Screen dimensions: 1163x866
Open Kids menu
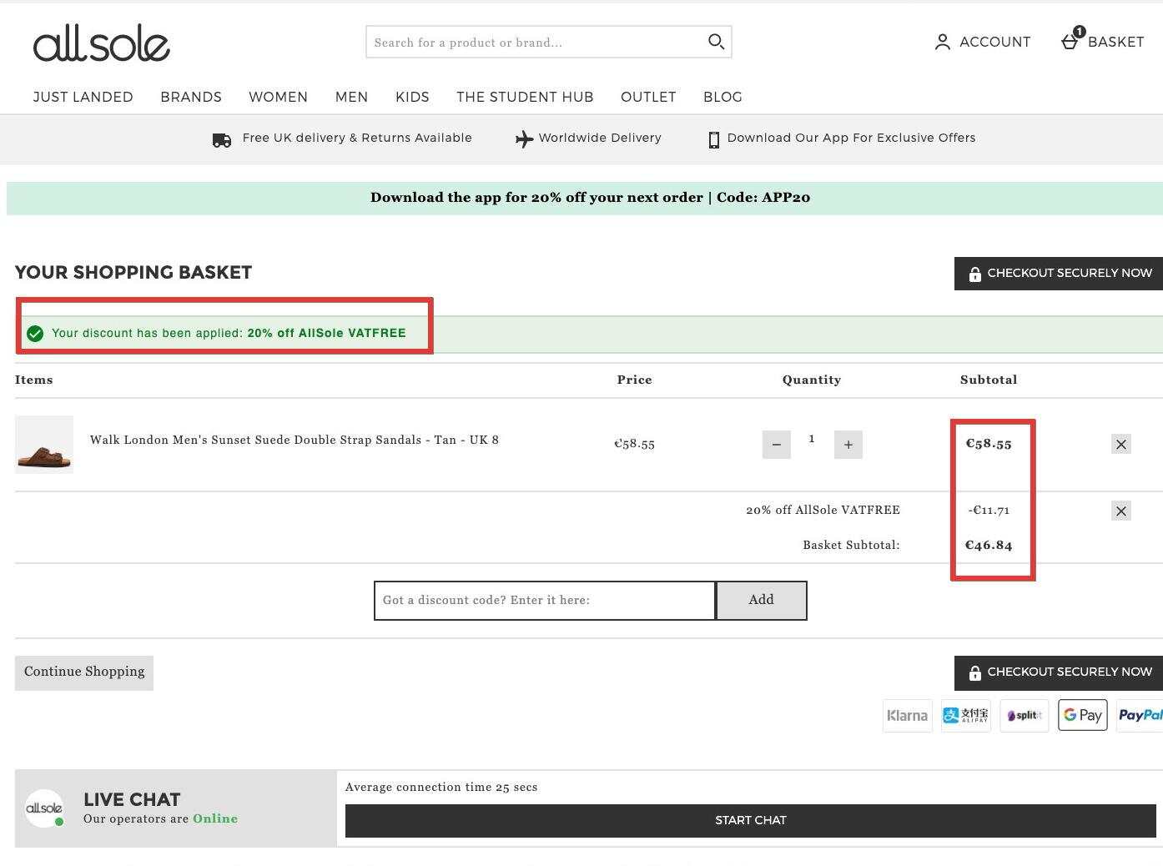[412, 97]
